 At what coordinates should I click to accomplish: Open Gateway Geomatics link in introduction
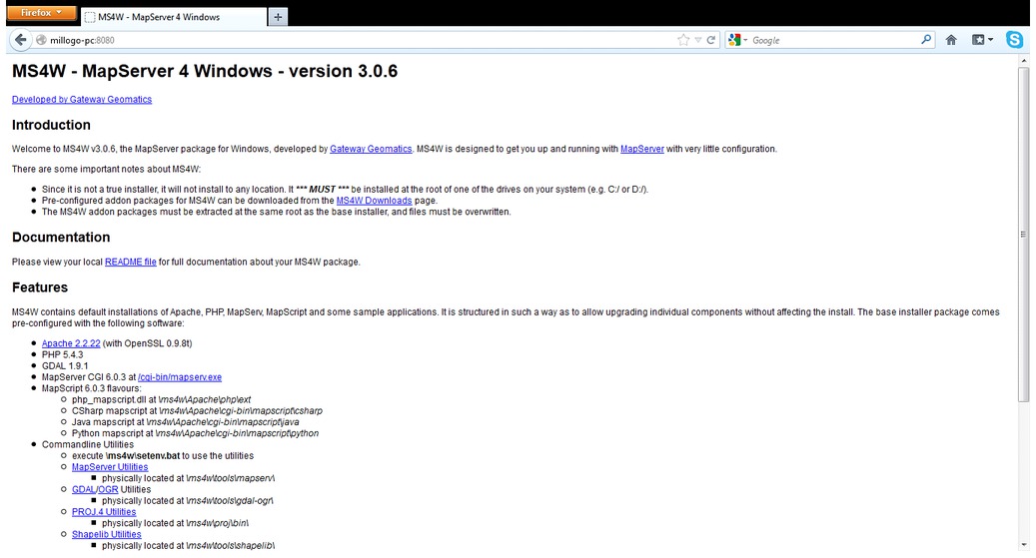(371, 150)
